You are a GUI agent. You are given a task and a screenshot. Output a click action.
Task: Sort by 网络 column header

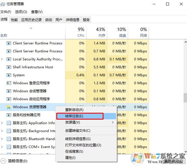138,33
